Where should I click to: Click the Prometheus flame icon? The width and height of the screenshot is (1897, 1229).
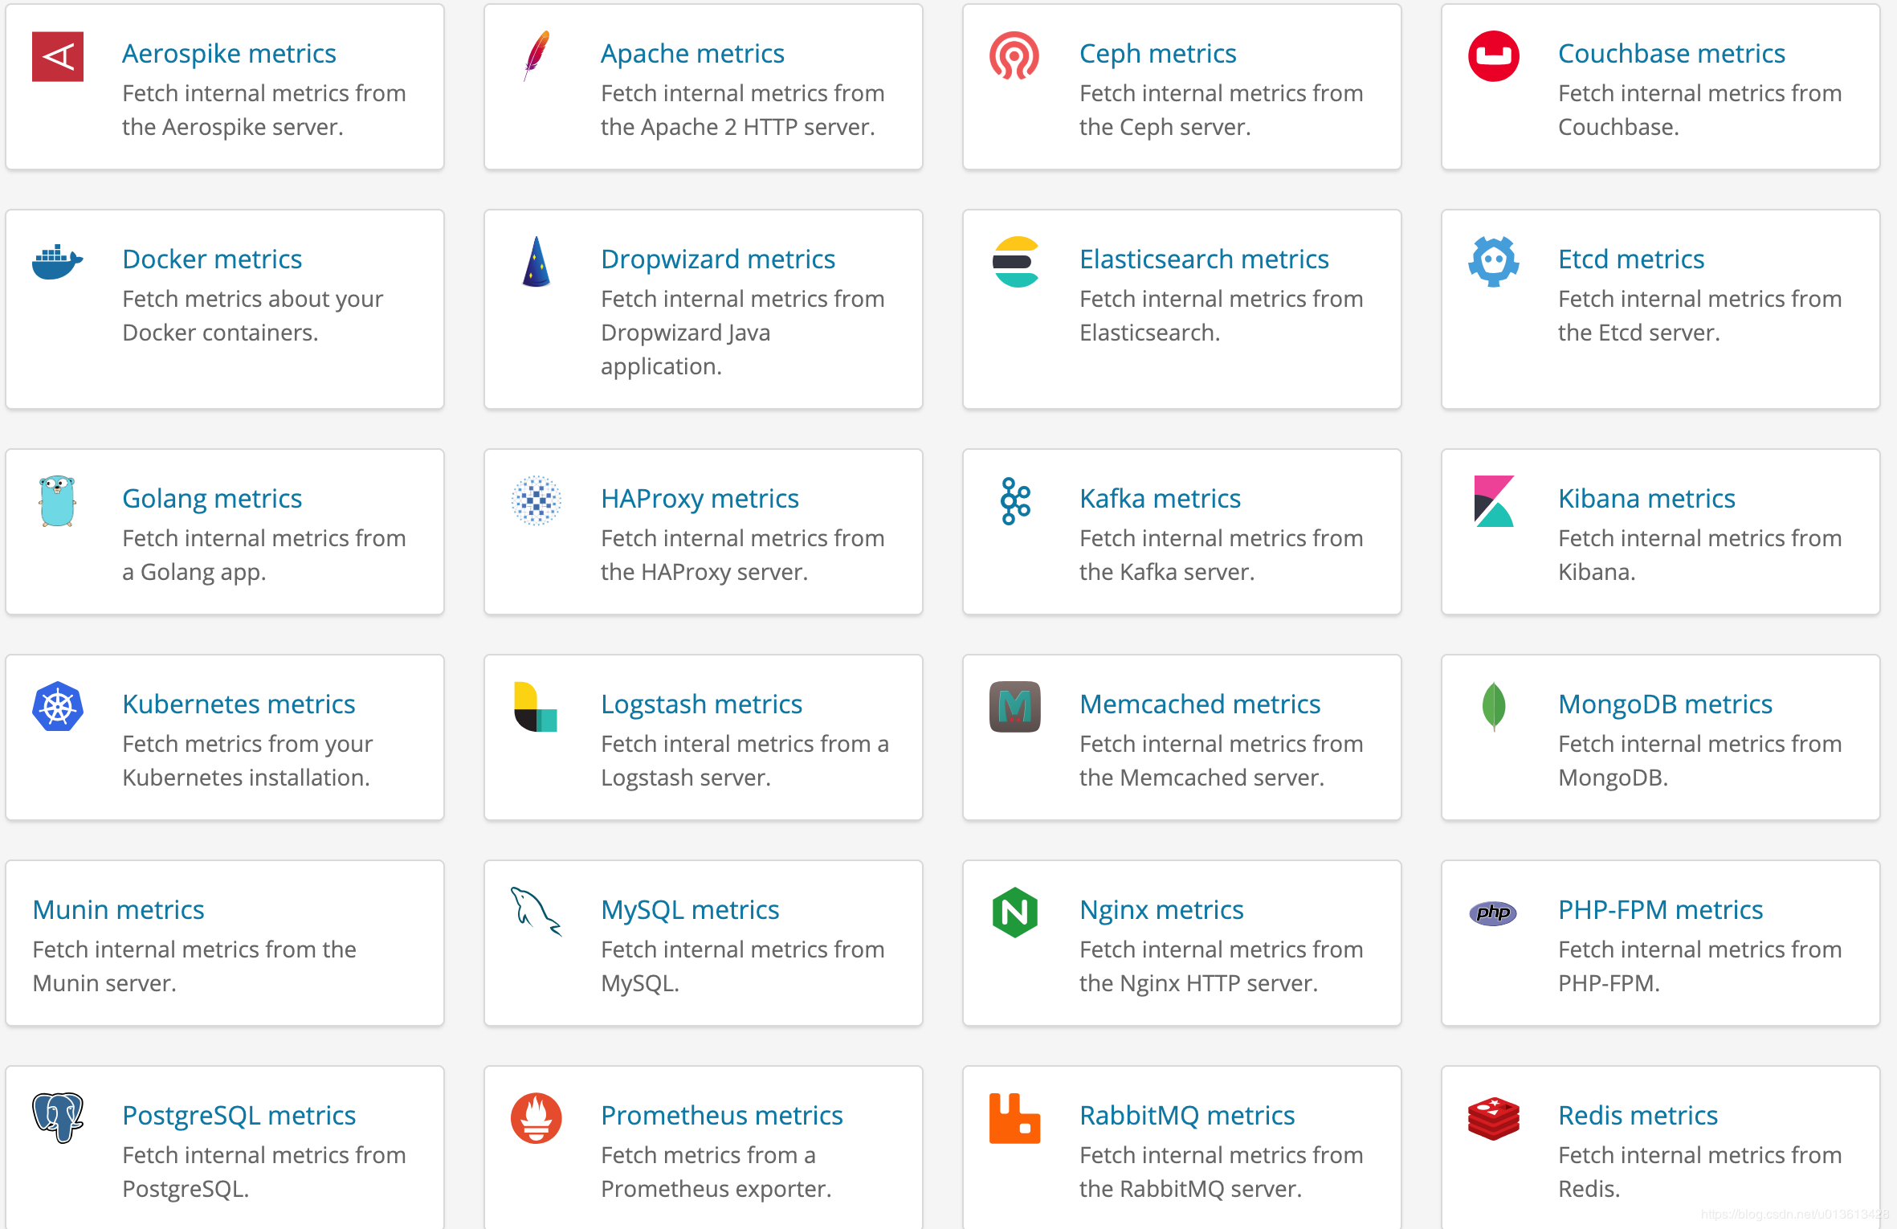(536, 1118)
